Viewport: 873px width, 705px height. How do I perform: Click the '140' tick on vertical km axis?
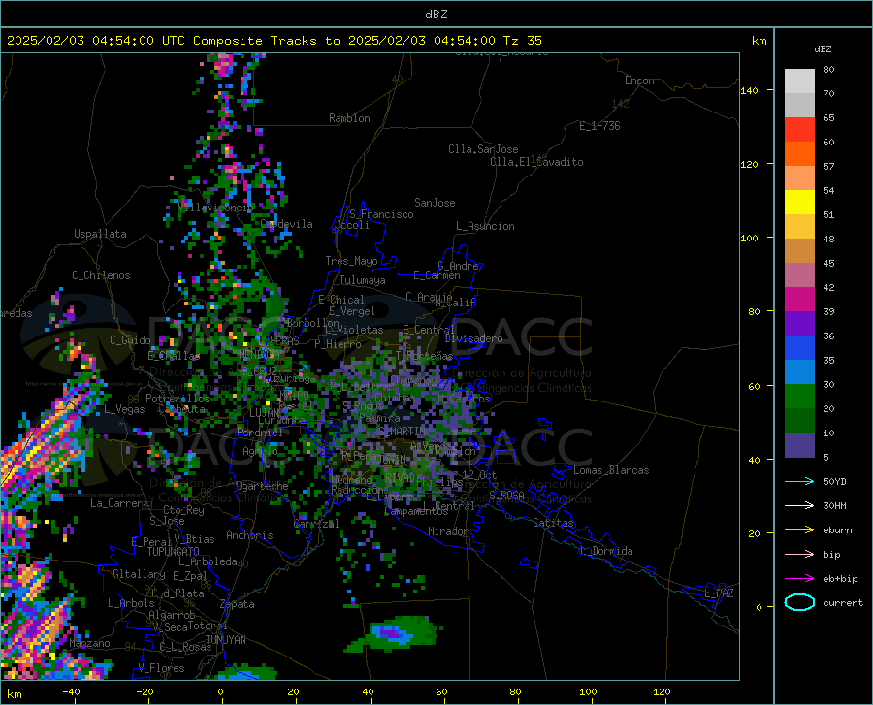[x=749, y=90]
